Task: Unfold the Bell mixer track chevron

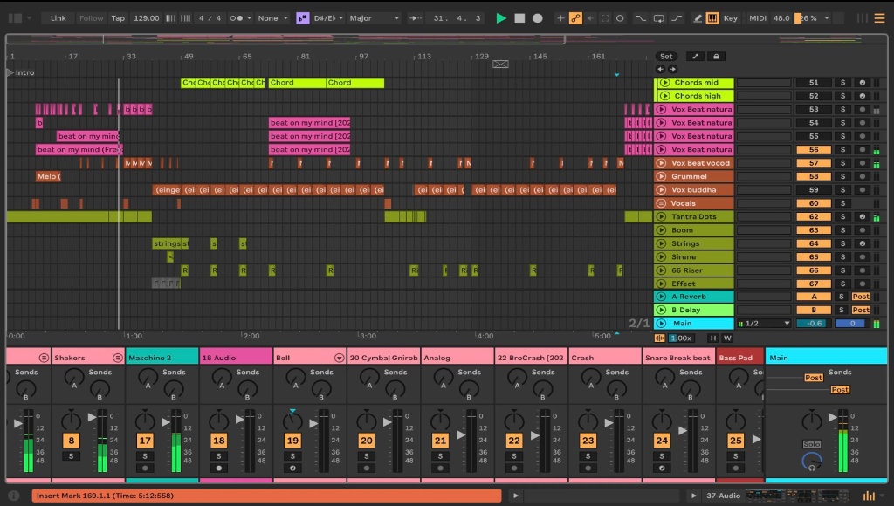Action: click(340, 358)
